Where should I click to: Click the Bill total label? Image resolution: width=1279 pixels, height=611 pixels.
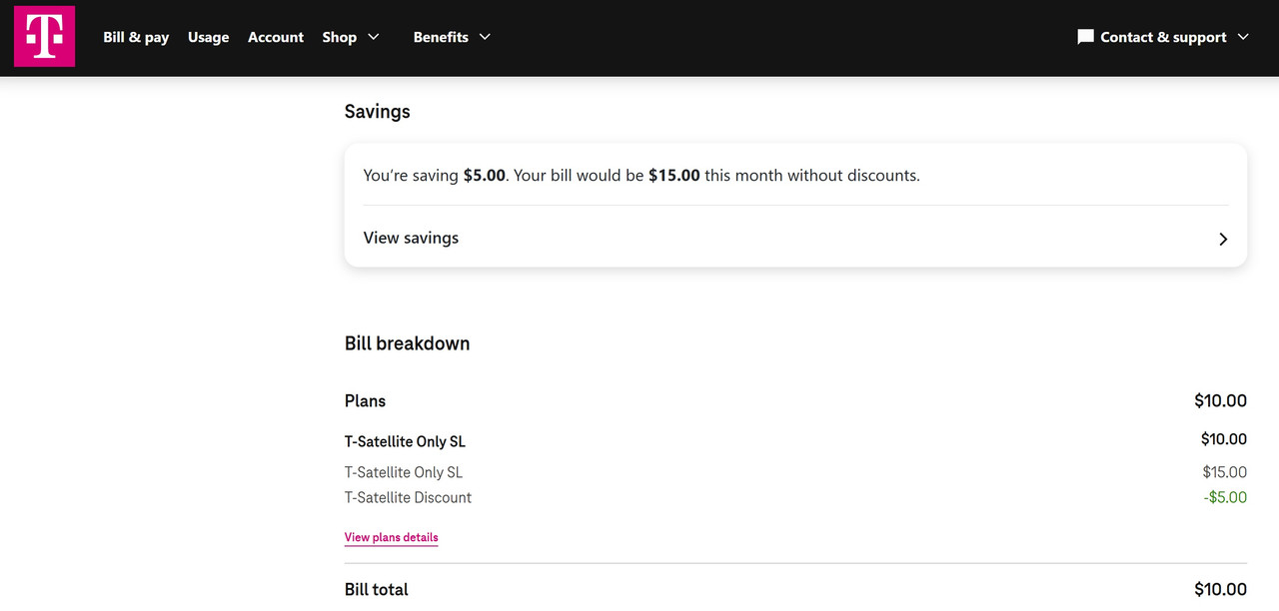point(377,589)
